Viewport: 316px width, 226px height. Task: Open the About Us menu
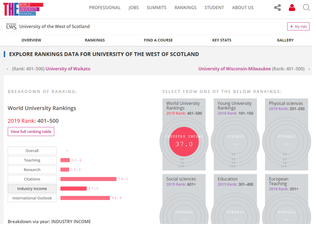pos(243,8)
